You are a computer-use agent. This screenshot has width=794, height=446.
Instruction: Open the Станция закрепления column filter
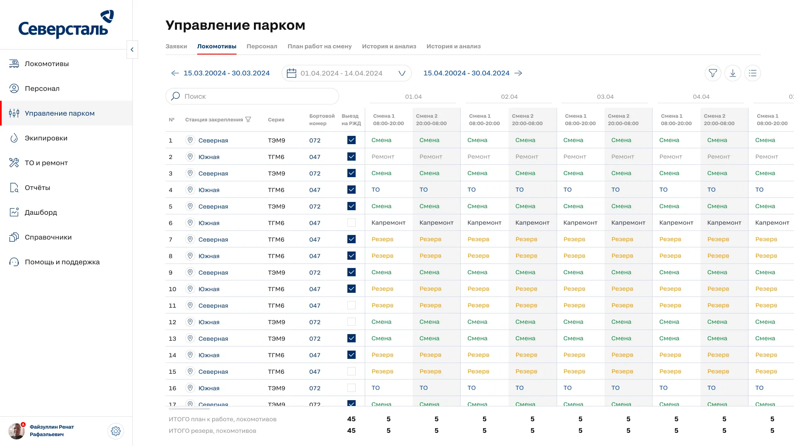click(248, 119)
